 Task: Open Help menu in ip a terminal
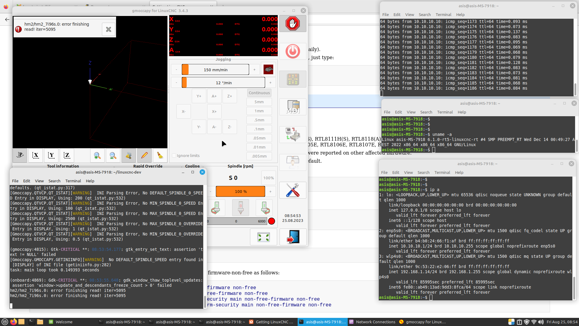tap(459, 172)
